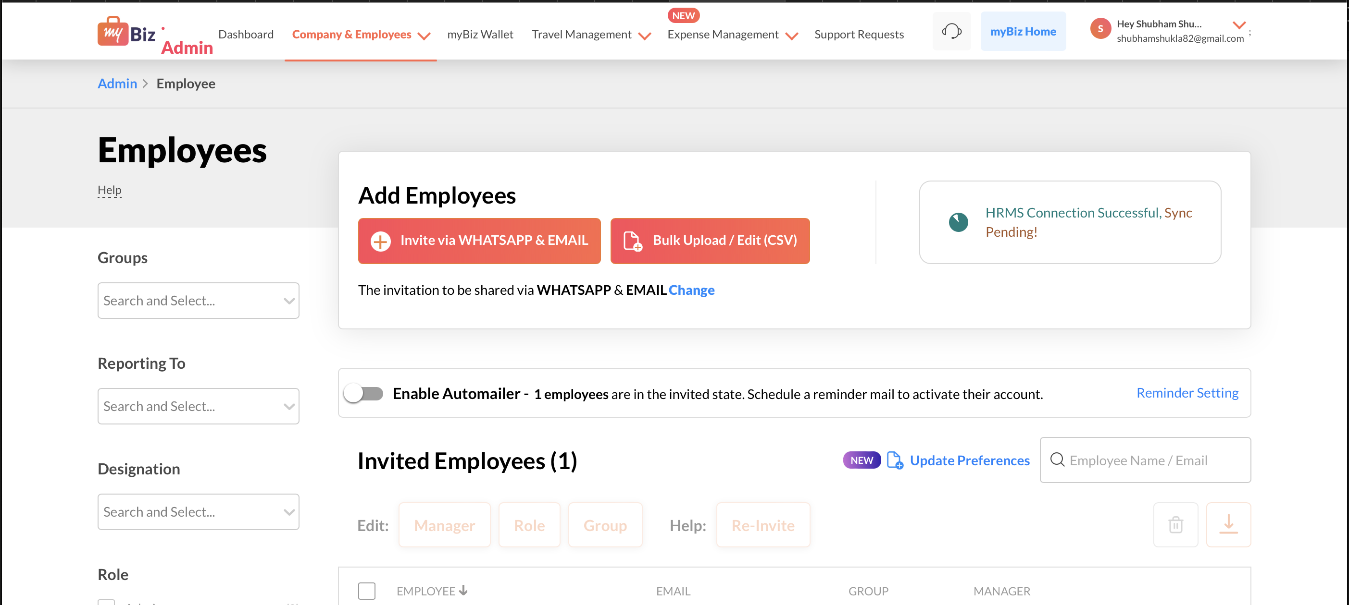The height and width of the screenshot is (605, 1349).
Task: Open the Designation dropdown
Action: (x=199, y=512)
